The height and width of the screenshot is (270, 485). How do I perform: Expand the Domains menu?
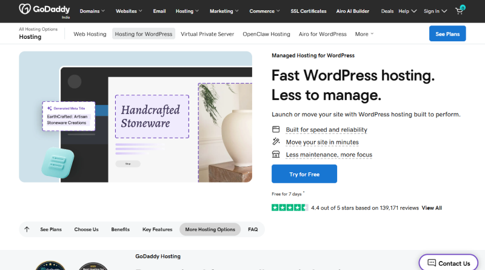[92, 11]
